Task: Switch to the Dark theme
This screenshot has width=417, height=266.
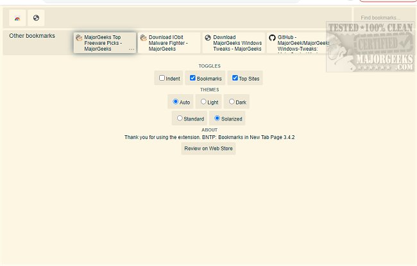Action: [x=232, y=101]
